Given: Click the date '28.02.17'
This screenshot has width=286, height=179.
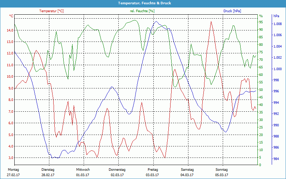Looking at the screenshot, I should (x=48, y=175).
